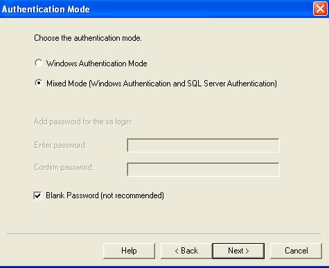The width and height of the screenshot is (329, 268).
Task: Open Help for authentication mode
Action: click(x=129, y=251)
